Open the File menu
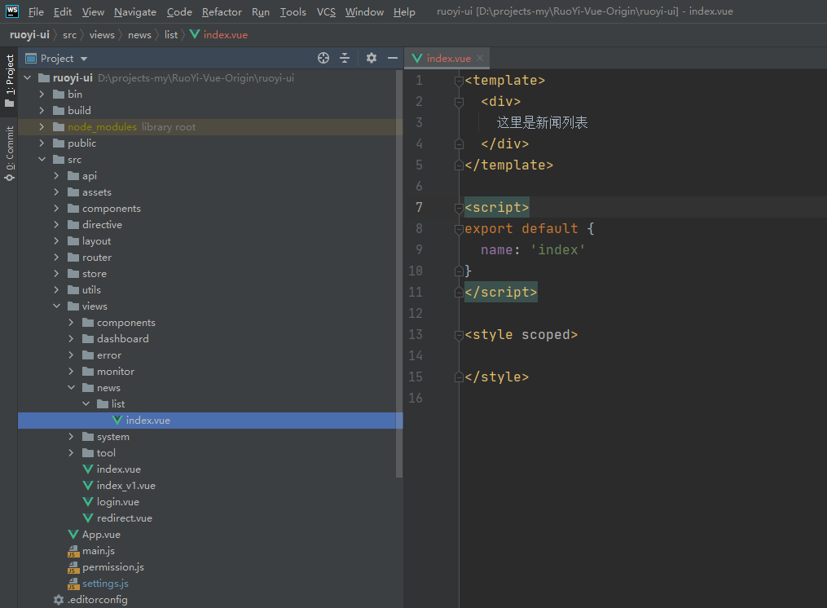This screenshot has width=827, height=608. [x=36, y=11]
